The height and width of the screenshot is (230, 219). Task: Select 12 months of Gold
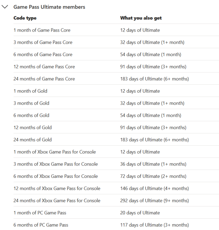pyautogui.click(x=32, y=128)
